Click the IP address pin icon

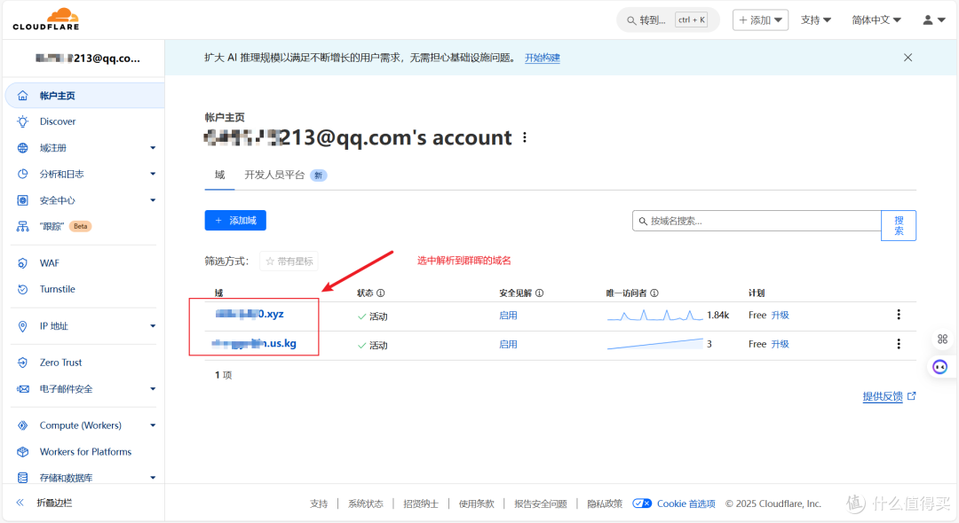[x=22, y=326]
